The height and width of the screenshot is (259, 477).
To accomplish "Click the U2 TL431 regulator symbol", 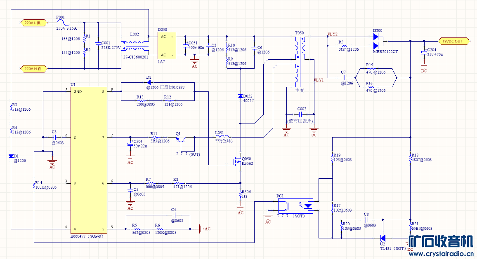I will 383,238.
